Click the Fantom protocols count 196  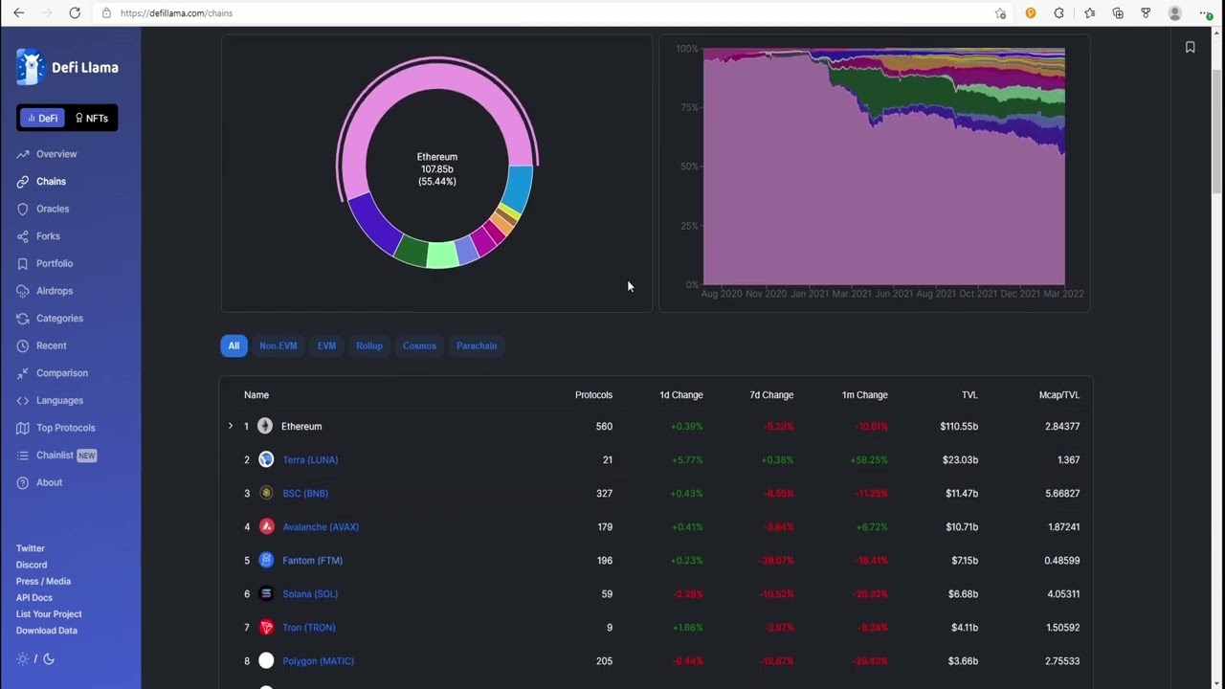(604, 560)
